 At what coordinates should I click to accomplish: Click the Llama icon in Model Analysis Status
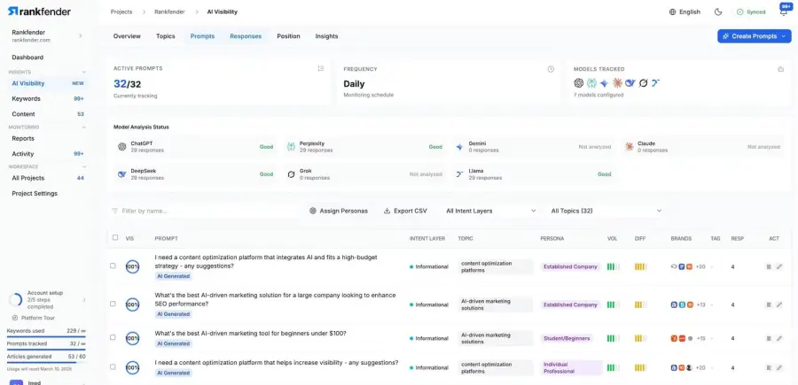click(x=459, y=174)
